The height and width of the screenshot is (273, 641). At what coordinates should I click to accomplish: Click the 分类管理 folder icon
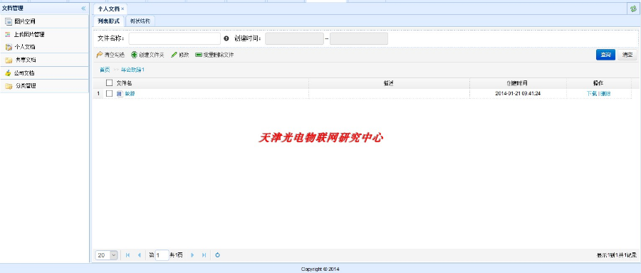pyautogui.click(x=9, y=86)
